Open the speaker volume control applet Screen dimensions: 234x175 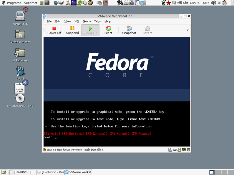(x=213, y=3)
